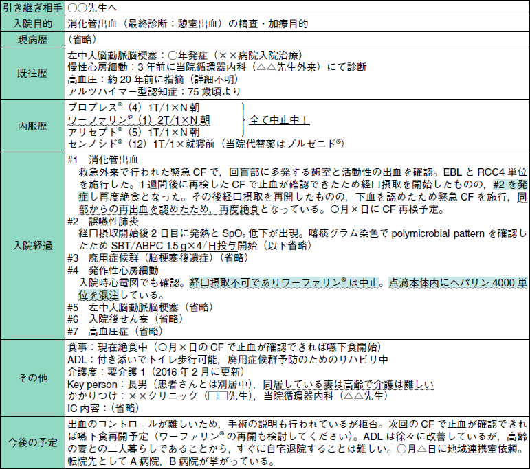Click the 今後の予定 row label

click(x=32, y=443)
